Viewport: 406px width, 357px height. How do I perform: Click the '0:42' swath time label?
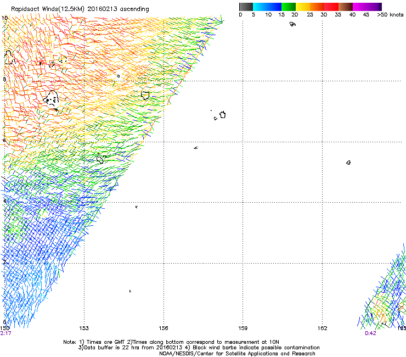pos(370,333)
